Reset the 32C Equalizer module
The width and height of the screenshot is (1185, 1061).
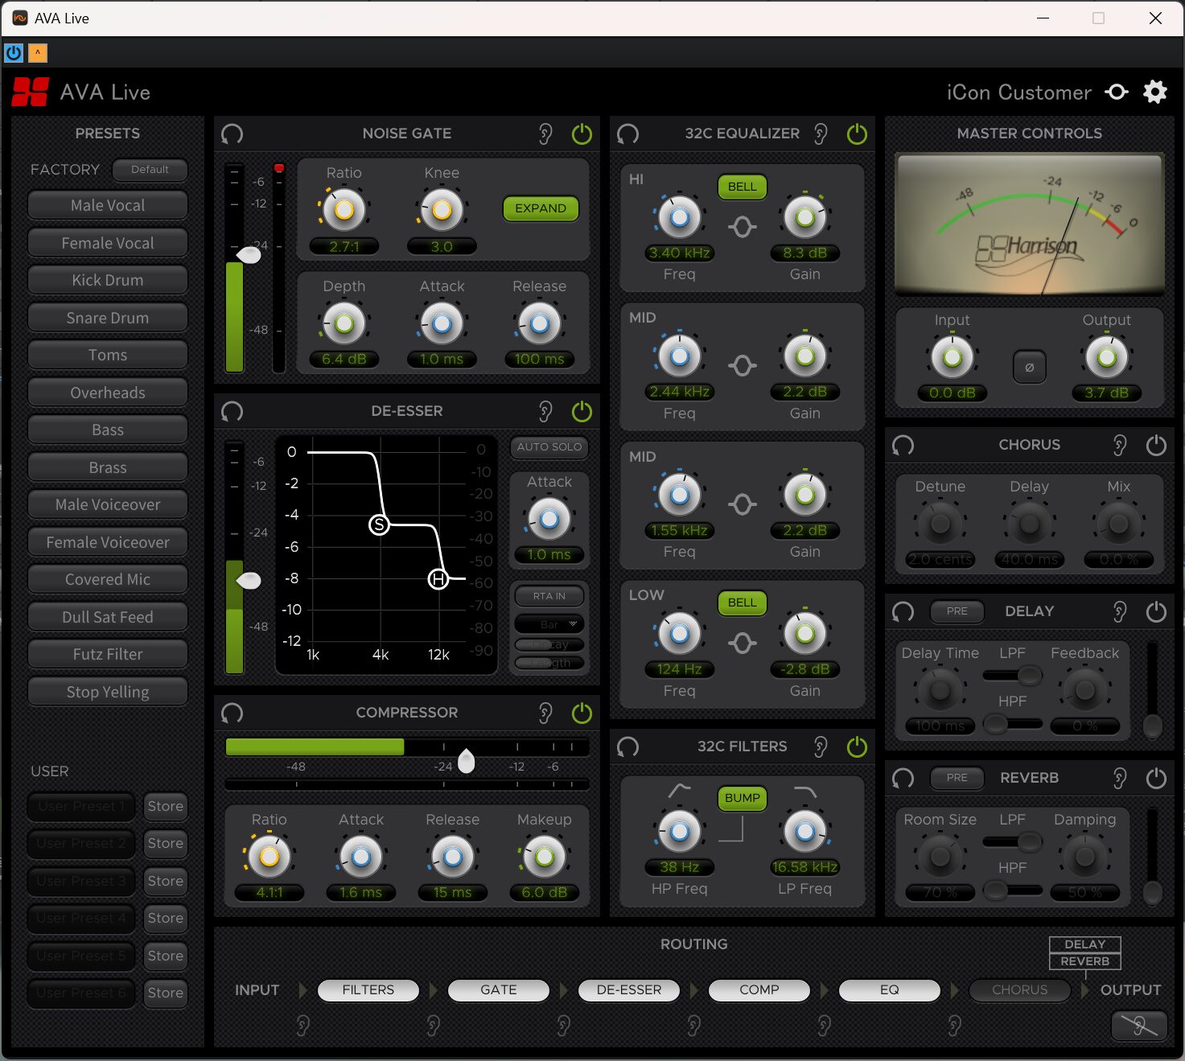click(628, 134)
